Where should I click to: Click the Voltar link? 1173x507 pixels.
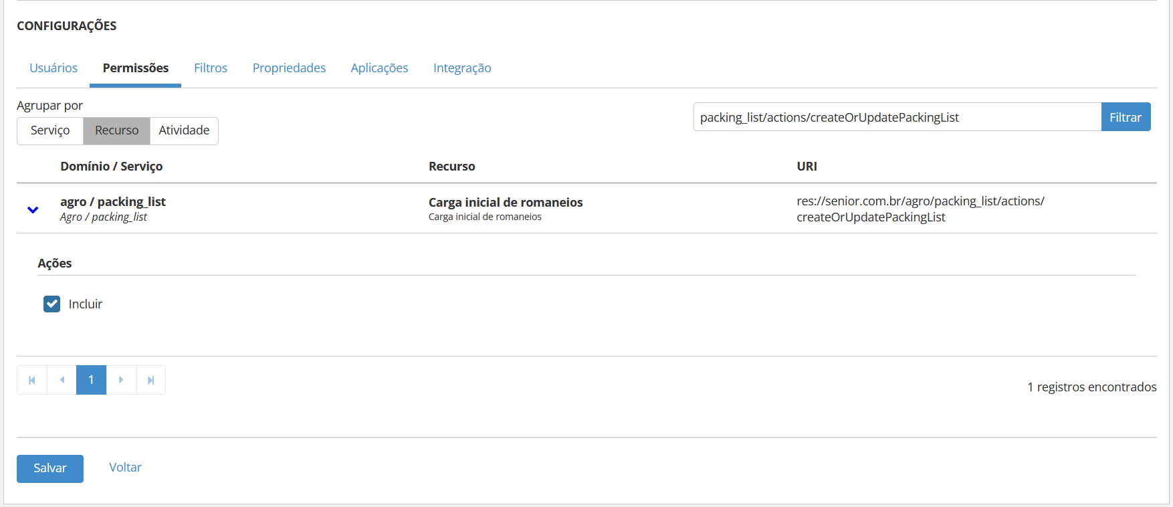125,468
